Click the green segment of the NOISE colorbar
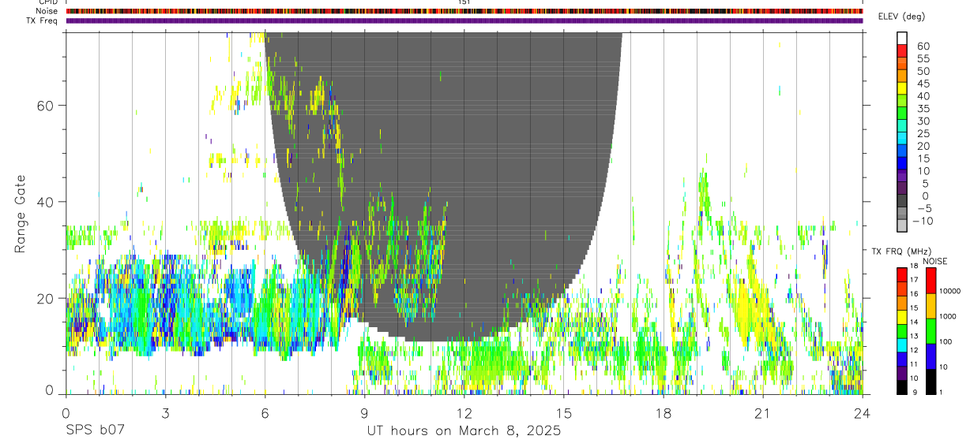Screen dimensions: 970x447 pyautogui.click(x=931, y=331)
